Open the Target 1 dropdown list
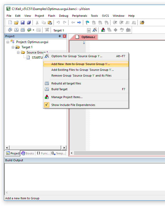This screenshot has width=165, height=209. coord(89,30)
